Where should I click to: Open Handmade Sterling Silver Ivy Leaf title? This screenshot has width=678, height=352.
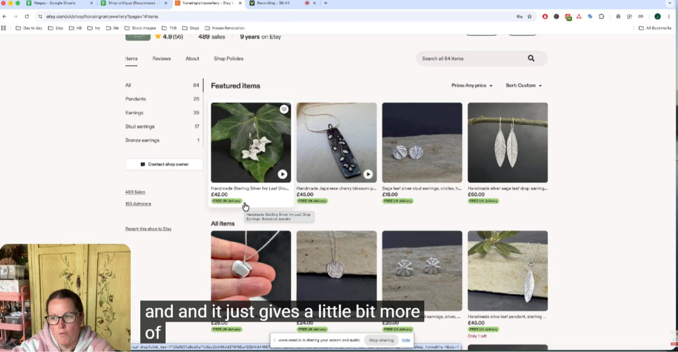(x=250, y=189)
